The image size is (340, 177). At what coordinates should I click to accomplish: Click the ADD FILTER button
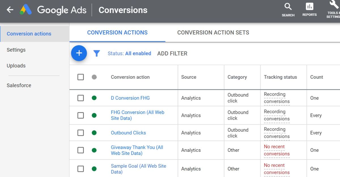(x=172, y=54)
